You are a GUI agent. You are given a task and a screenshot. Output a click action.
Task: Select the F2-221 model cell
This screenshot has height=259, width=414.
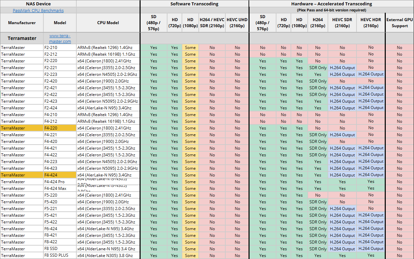pyautogui.click(x=60, y=67)
